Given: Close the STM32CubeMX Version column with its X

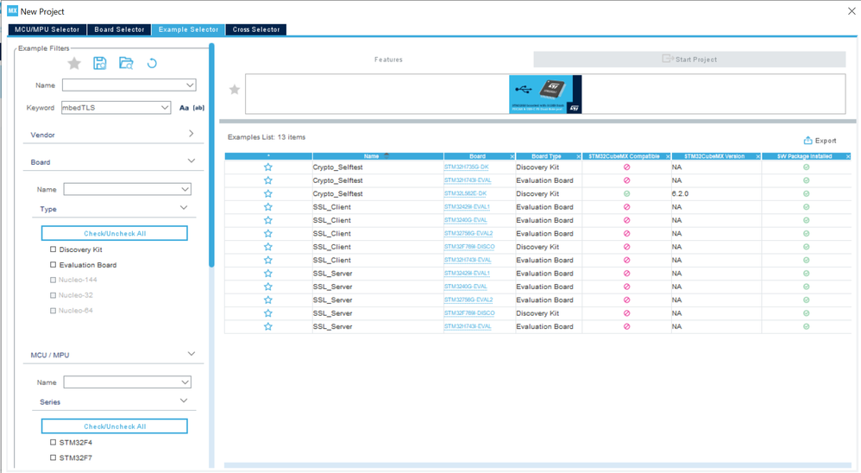Looking at the screenshot, I should [757, 156].
